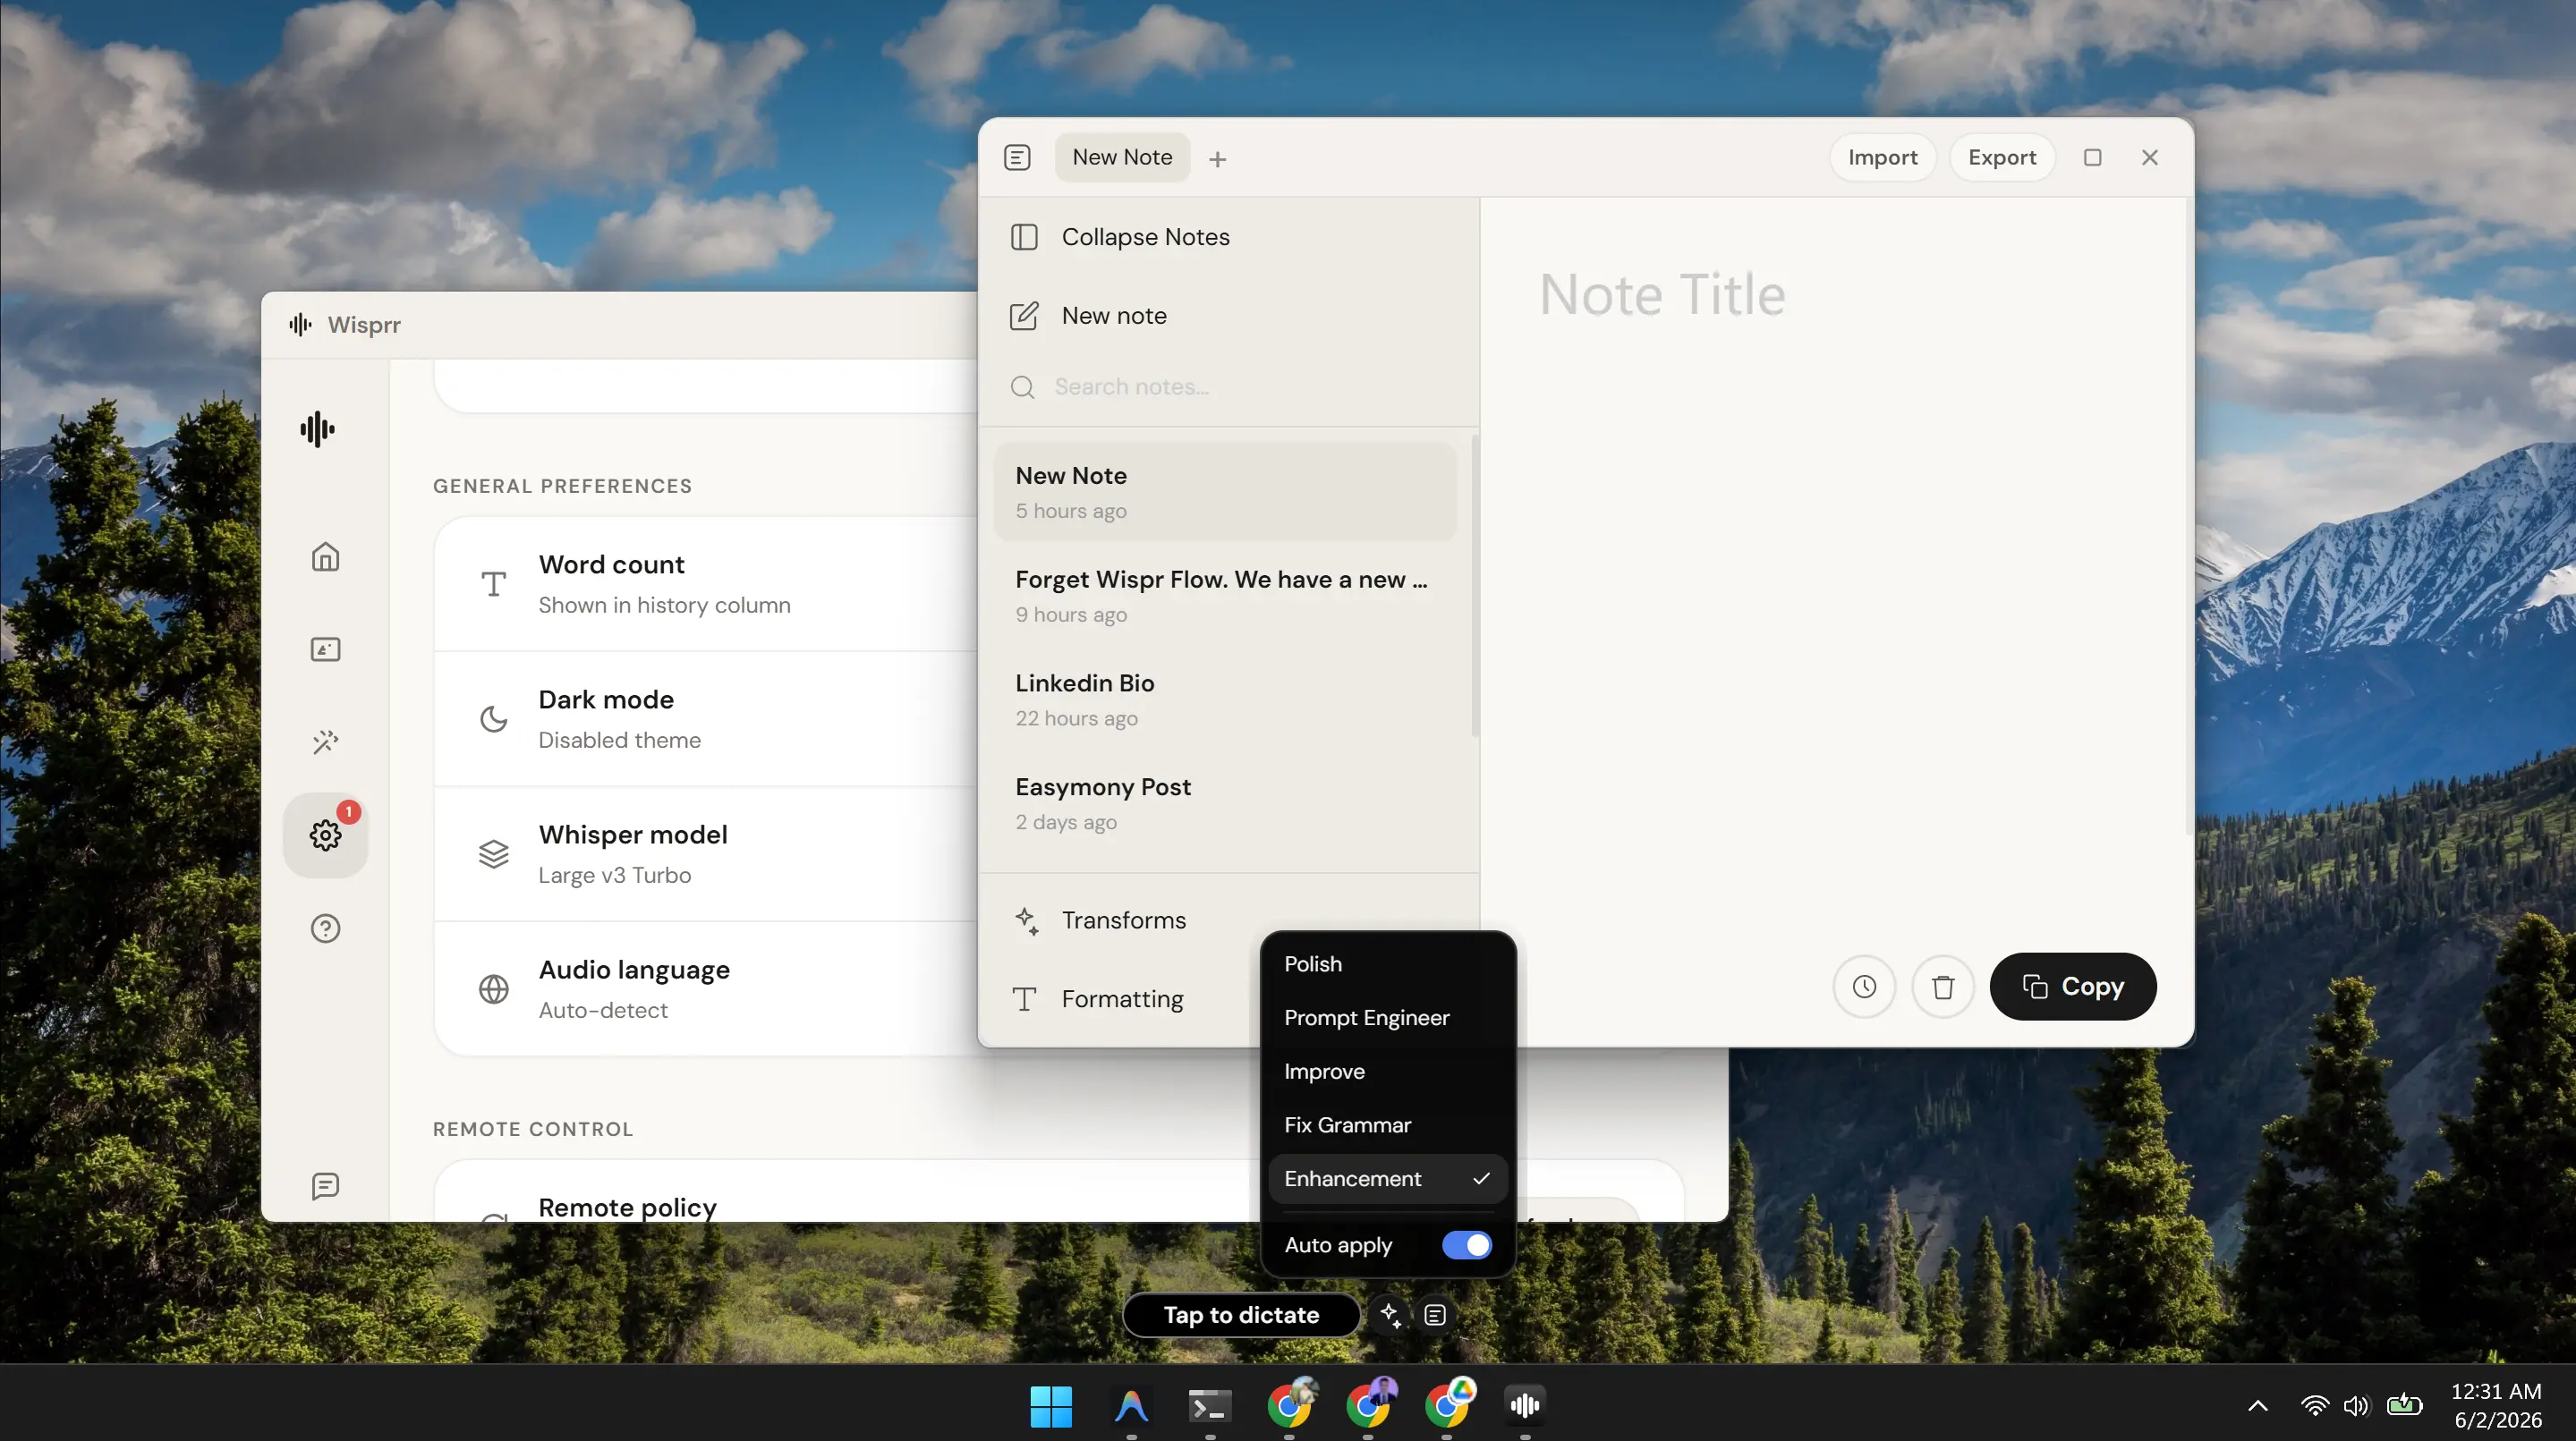Viewport: 2576px width, 1441px height.
Task: Click the Note Title field
Action: [x=1662, y=294]
